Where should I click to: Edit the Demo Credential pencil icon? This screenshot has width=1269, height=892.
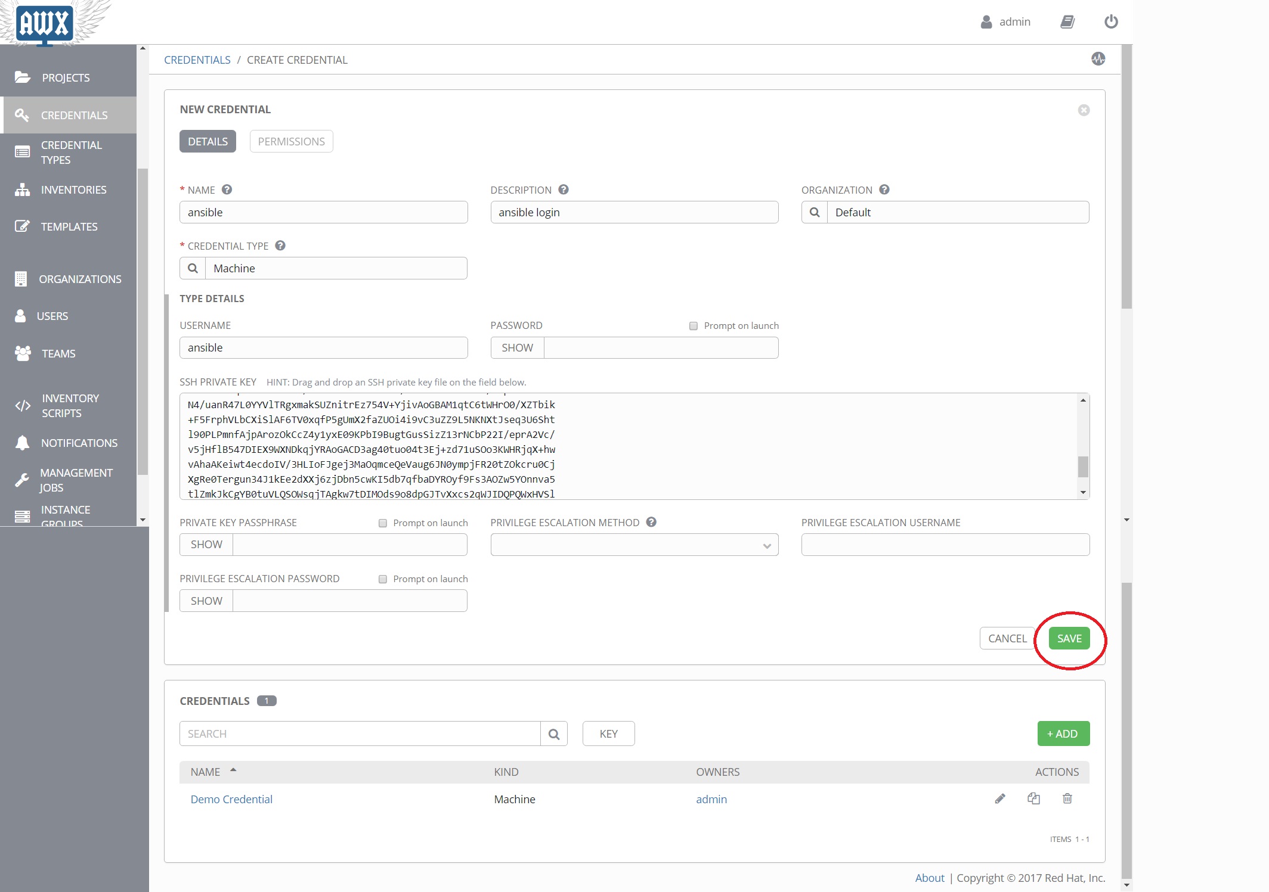pyautogui.click(x=1000, y=798)
